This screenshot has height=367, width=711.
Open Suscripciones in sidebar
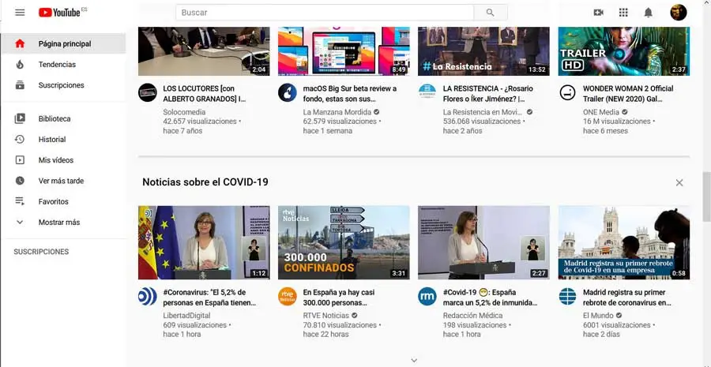click(x=63, y=85)
